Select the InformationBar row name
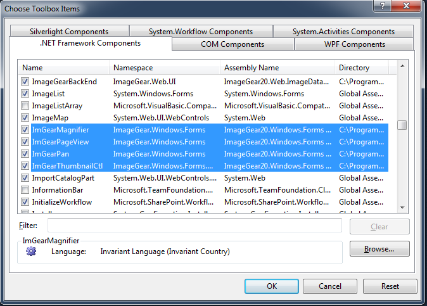 pos(58,190)
